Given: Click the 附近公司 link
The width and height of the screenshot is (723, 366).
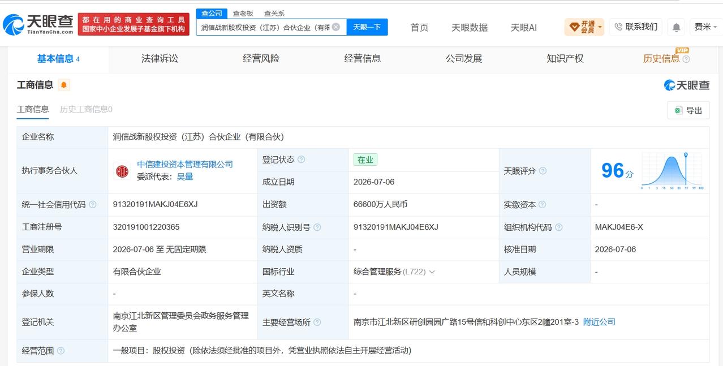Looking at the screenshot, I should coord(599,322).
